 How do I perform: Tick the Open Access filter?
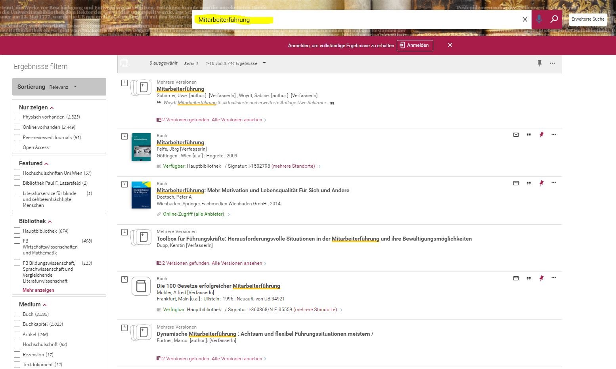[x=17, y=147]
